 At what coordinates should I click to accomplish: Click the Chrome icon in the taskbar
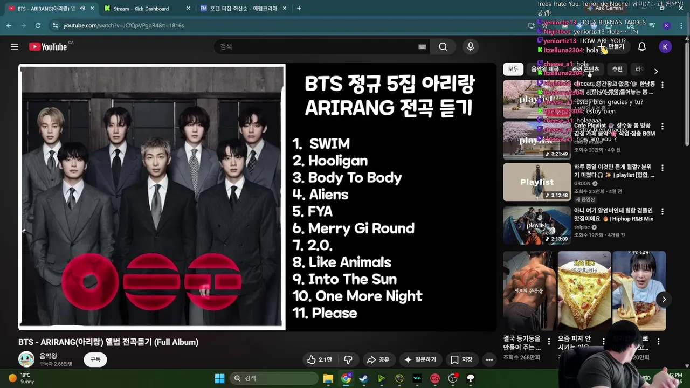(346, 378)
